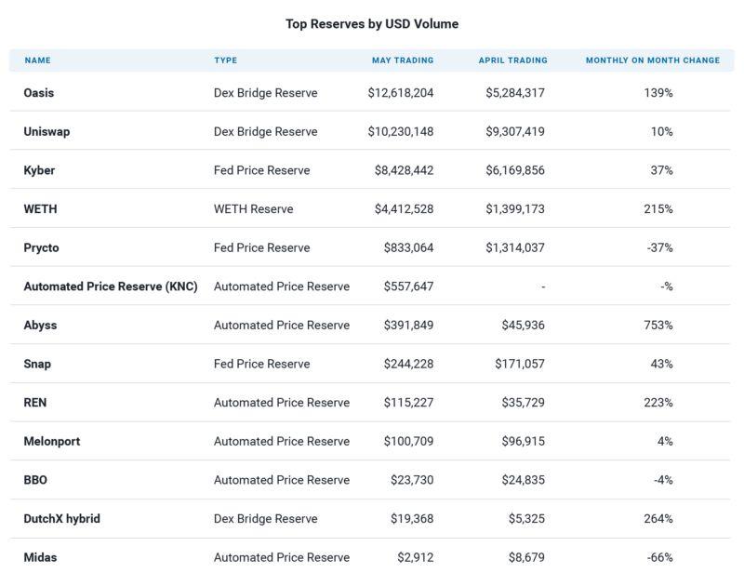
Task: Click Uniswap April trading value $9,307,419
Action: 515,131
